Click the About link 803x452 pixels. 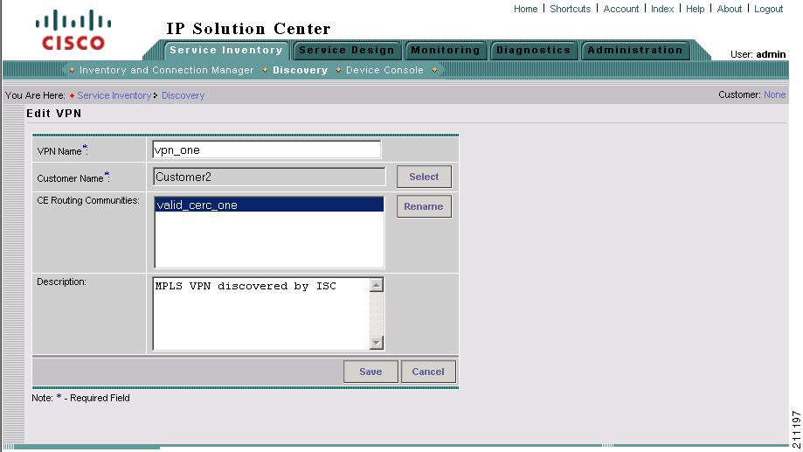(730, 9)
